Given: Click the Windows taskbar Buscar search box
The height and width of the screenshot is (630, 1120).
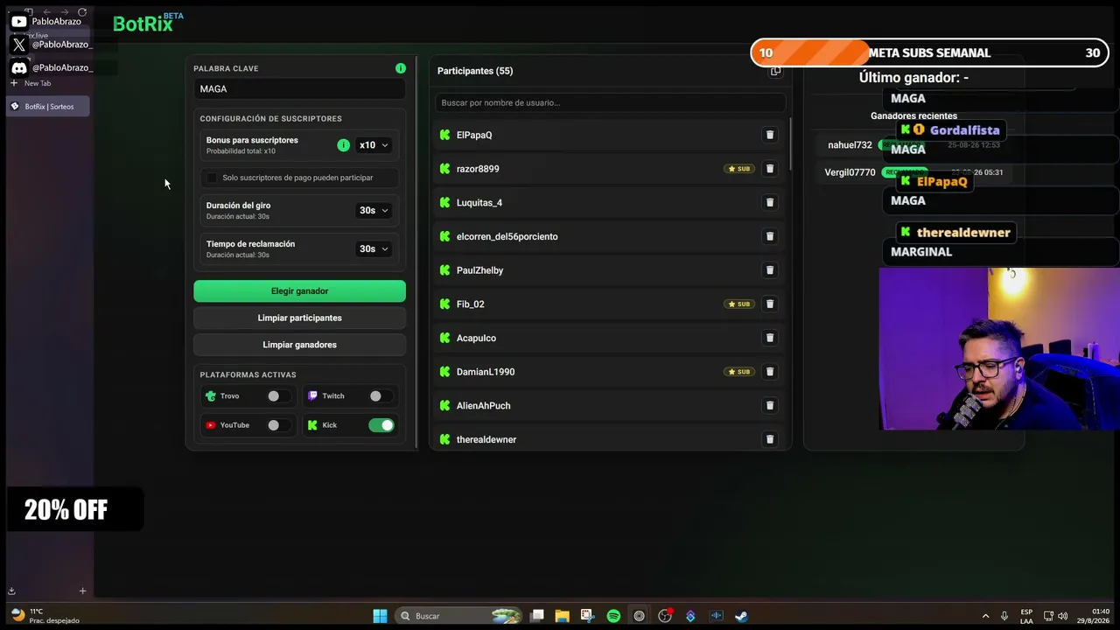Looking at the screenshot, I should pos(458,616).
